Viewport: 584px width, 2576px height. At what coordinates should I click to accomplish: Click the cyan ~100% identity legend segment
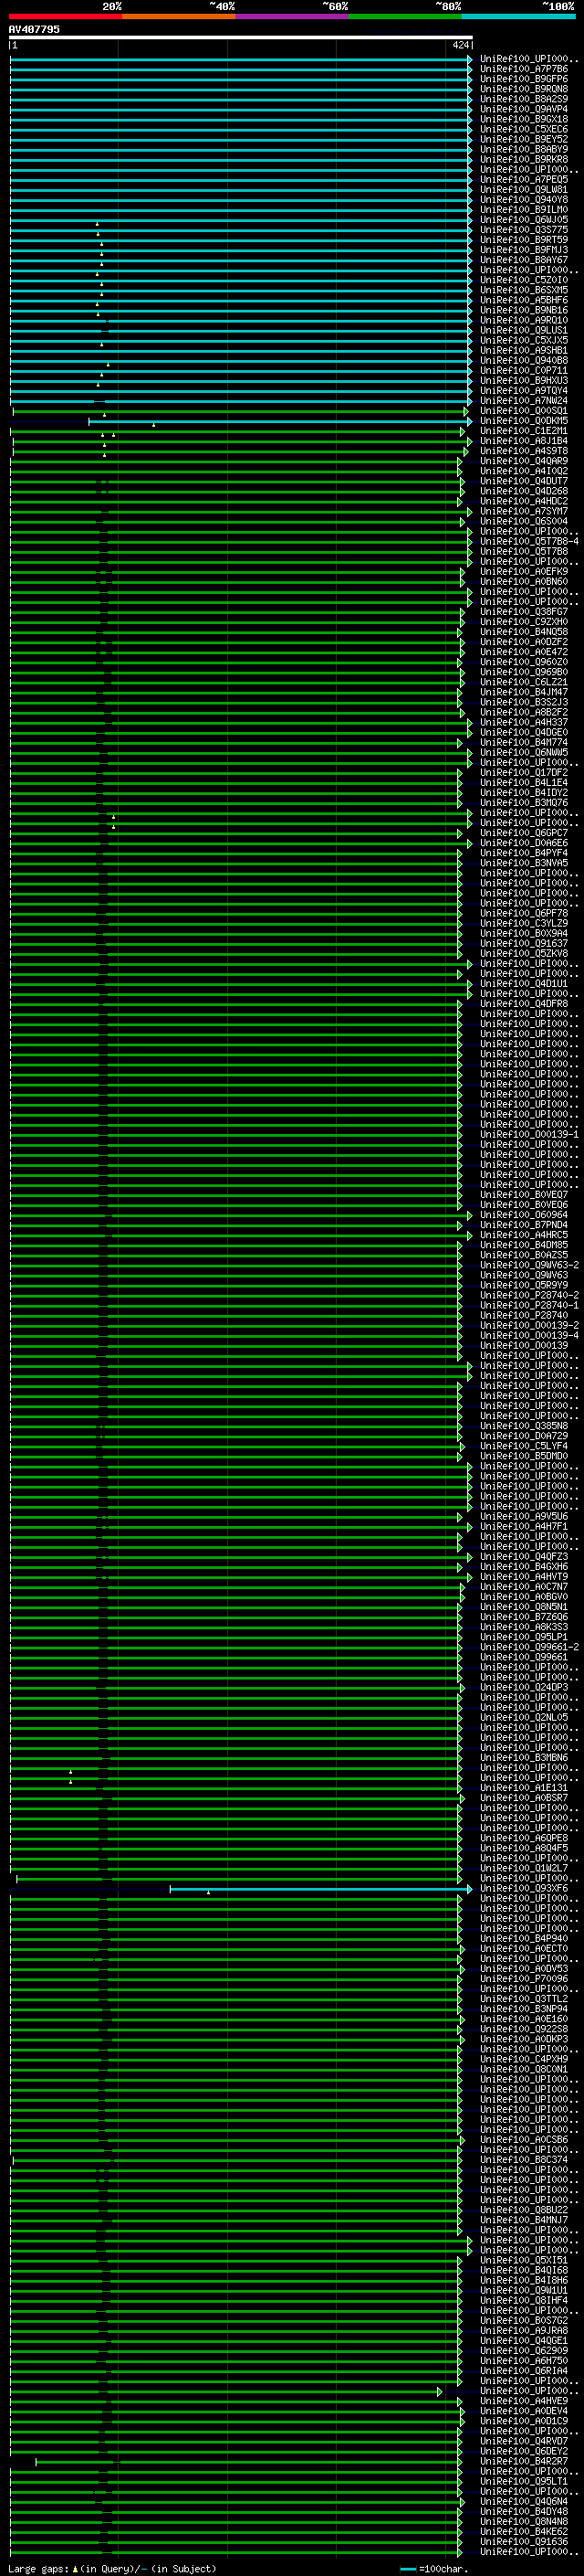(x=518, y=16)
